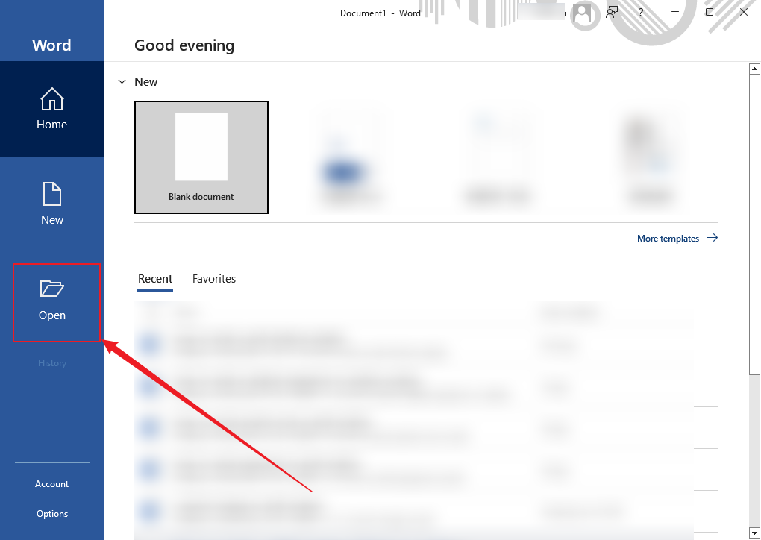
Task: Open Help via the question mark icon
Action: coord(639,12)
